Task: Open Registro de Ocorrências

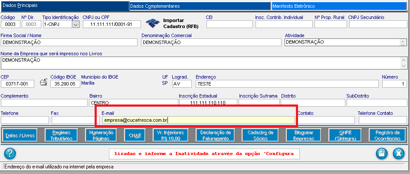Action: pos(387,135)
